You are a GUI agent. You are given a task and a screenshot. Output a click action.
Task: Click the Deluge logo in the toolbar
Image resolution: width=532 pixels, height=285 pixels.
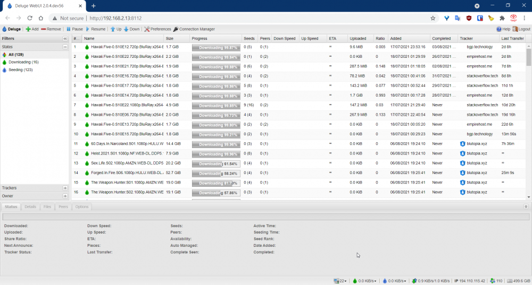coord(12,29)
